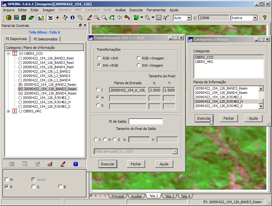Uncheck the R channel checkbox
Image resolution: width=272 pixels, height=206 pixels.
[x=7, y=187]
